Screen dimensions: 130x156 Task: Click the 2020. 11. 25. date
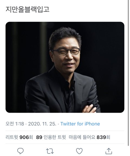[x=42, y=124]
